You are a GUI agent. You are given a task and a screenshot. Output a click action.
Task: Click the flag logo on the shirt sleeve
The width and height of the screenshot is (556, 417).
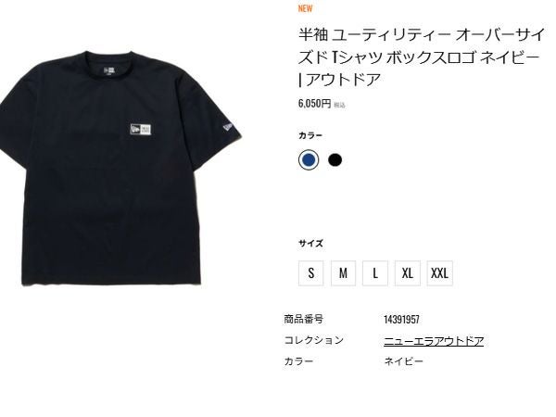point(229,126)
